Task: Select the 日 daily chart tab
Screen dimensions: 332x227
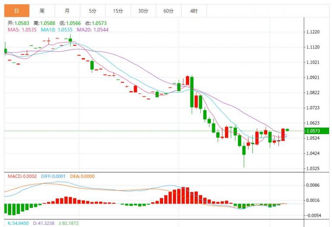Action: 17,11
